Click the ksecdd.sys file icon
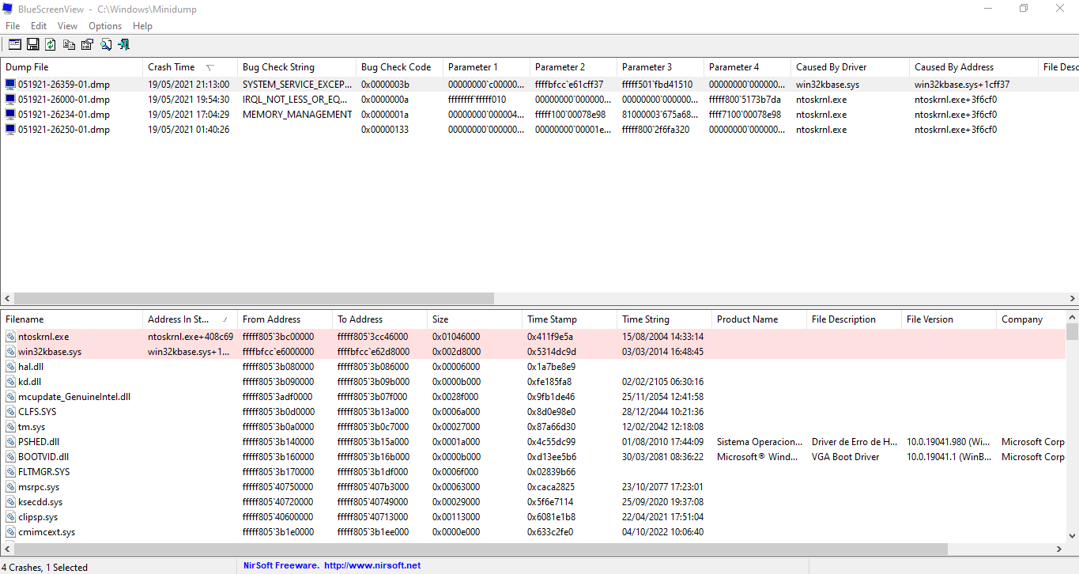This screenshot has width=1079, height=574. (10, 501)
